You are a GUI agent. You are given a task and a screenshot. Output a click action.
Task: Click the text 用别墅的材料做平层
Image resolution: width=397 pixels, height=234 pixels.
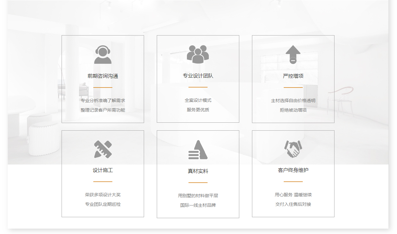coord(198,196)
